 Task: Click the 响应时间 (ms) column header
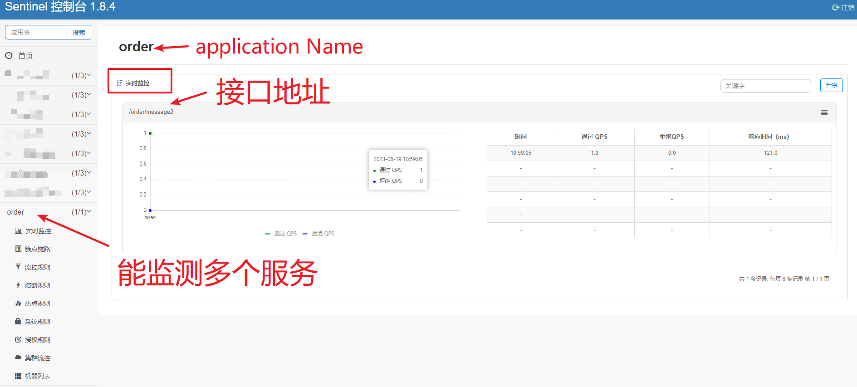pyautogui.click(x=770, y=137)
